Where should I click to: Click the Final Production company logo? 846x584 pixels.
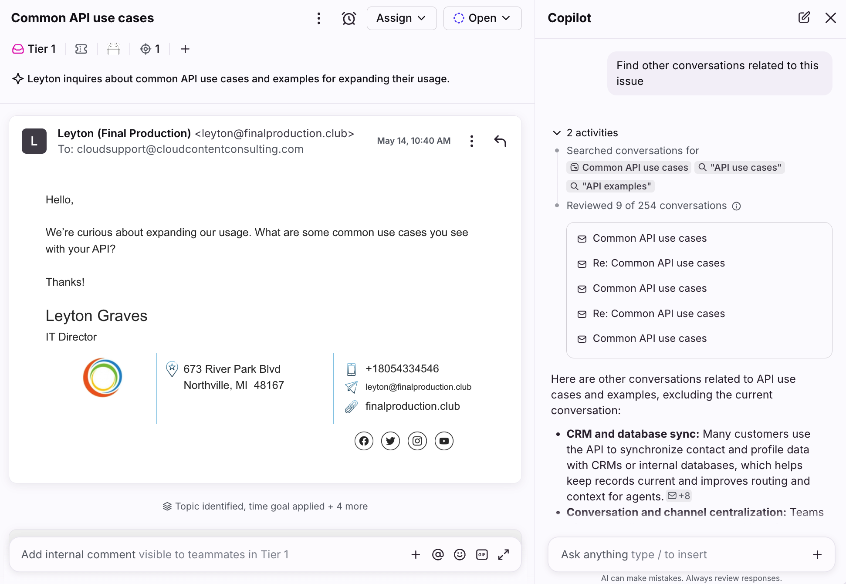tap(102, 378)
